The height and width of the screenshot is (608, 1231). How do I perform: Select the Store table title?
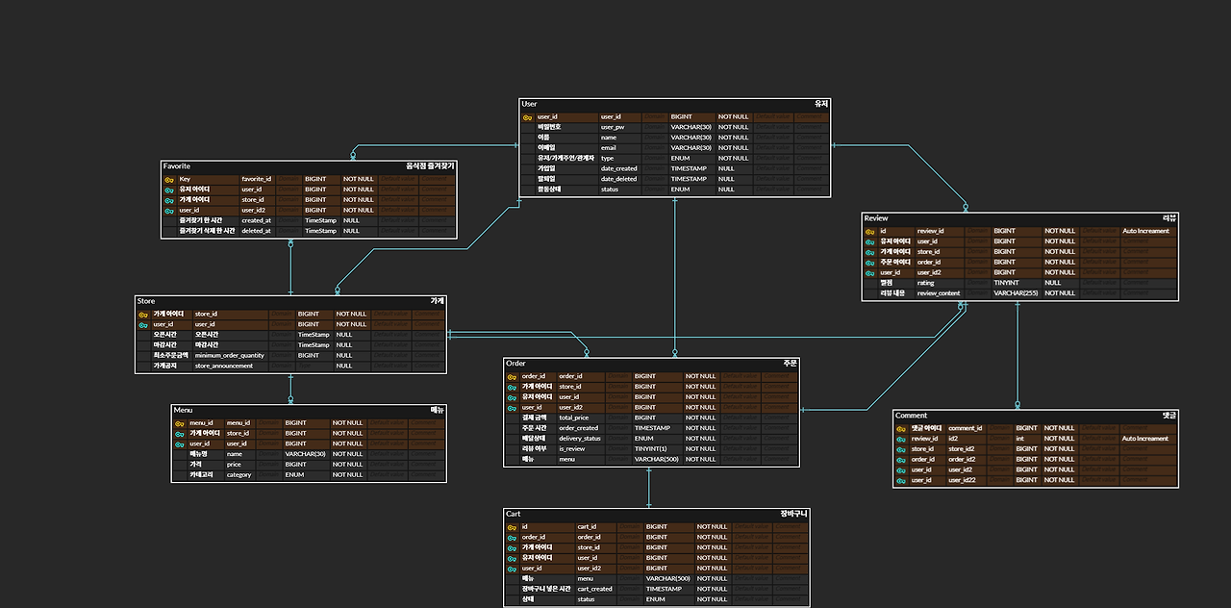tap(146, 301)
